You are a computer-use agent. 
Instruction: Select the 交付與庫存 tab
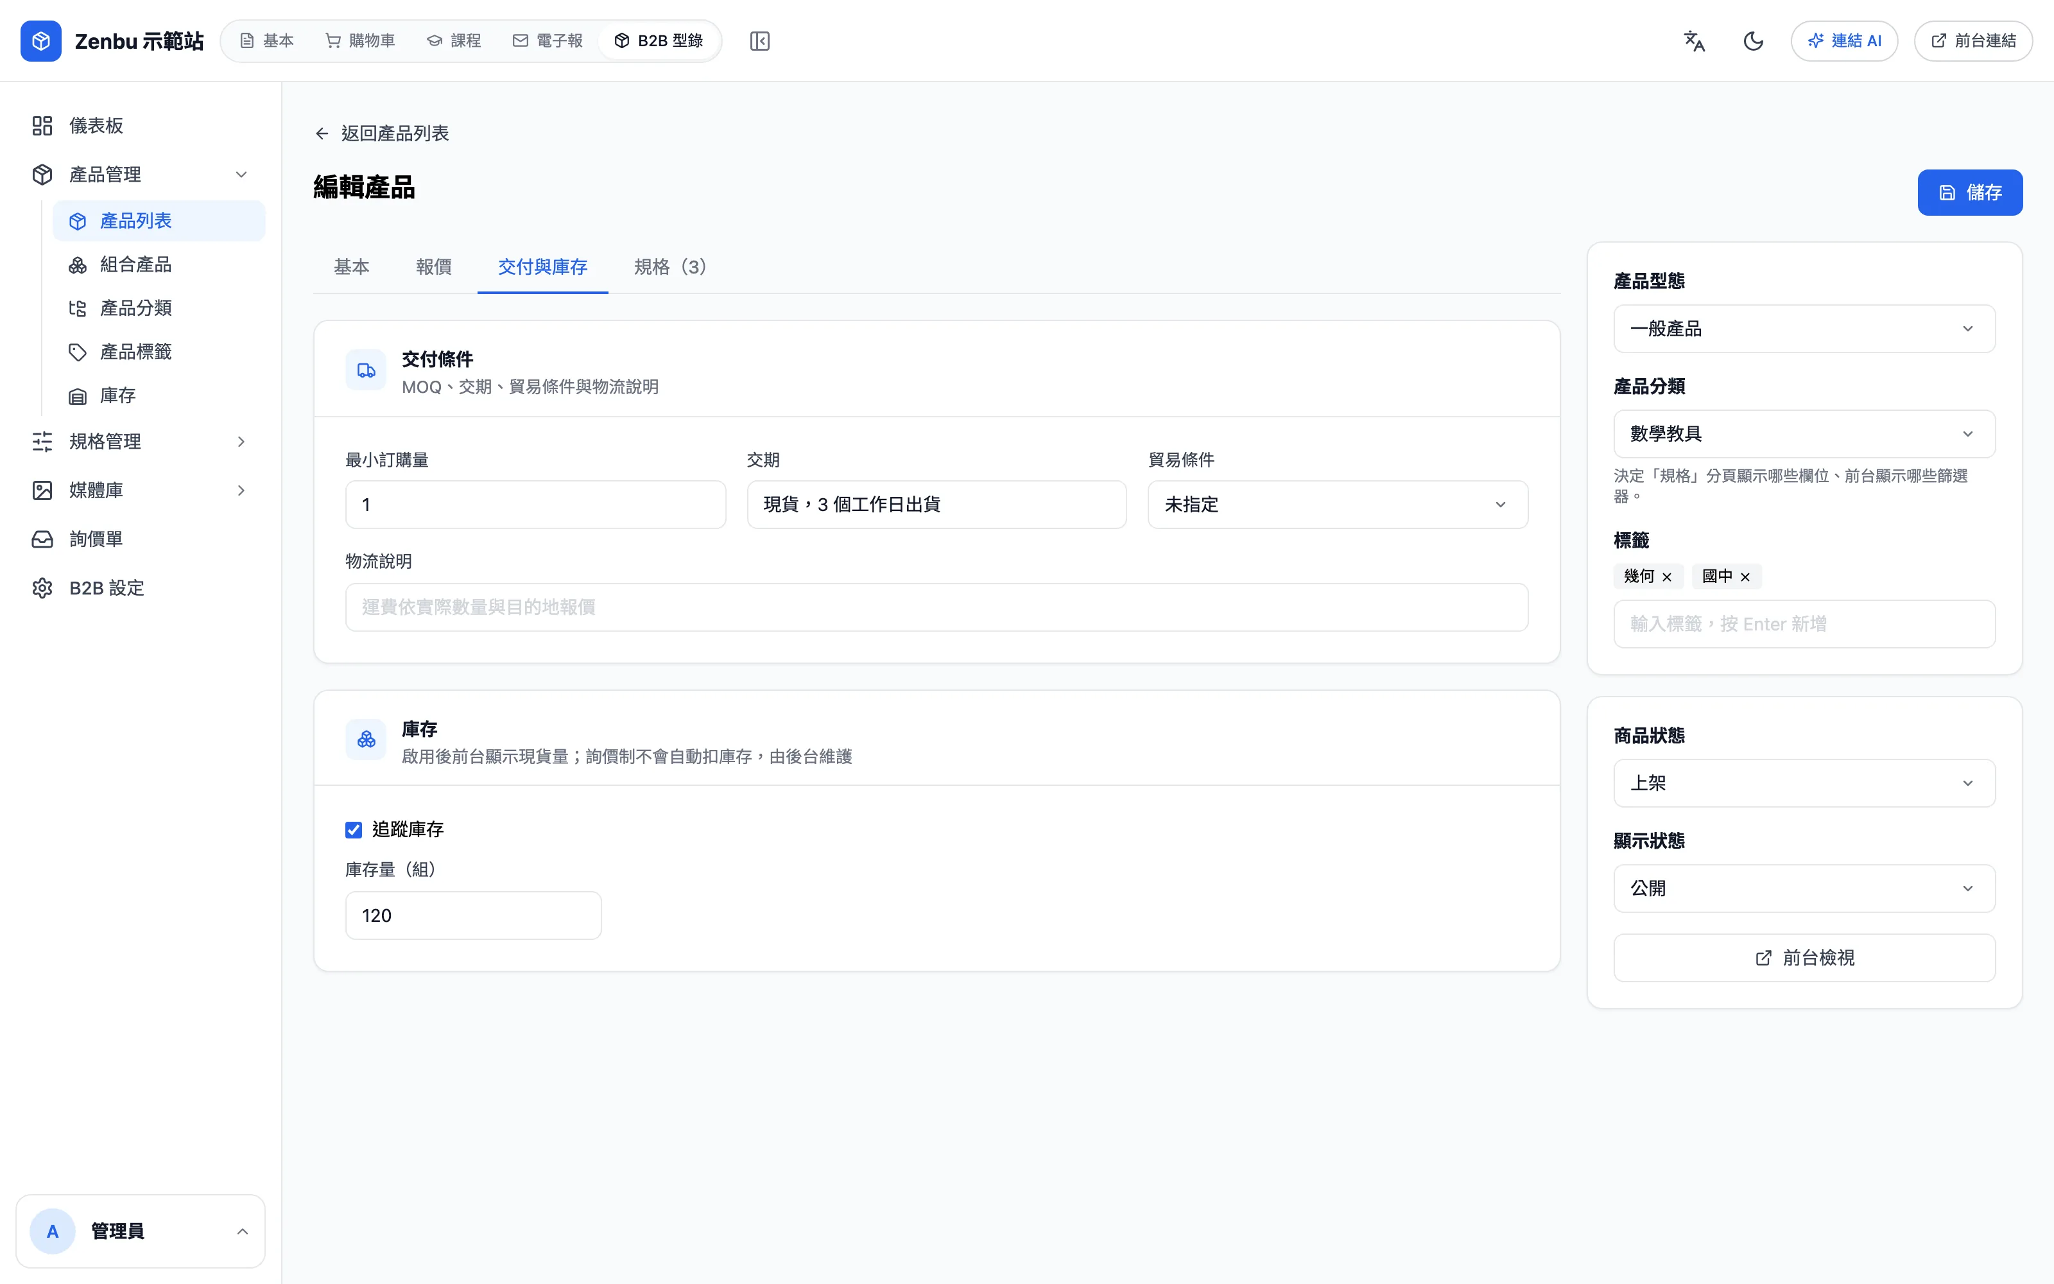tap(542, 266)
